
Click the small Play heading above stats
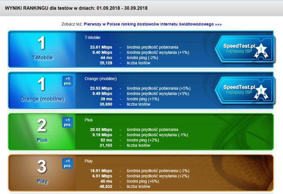pos(89,161)
